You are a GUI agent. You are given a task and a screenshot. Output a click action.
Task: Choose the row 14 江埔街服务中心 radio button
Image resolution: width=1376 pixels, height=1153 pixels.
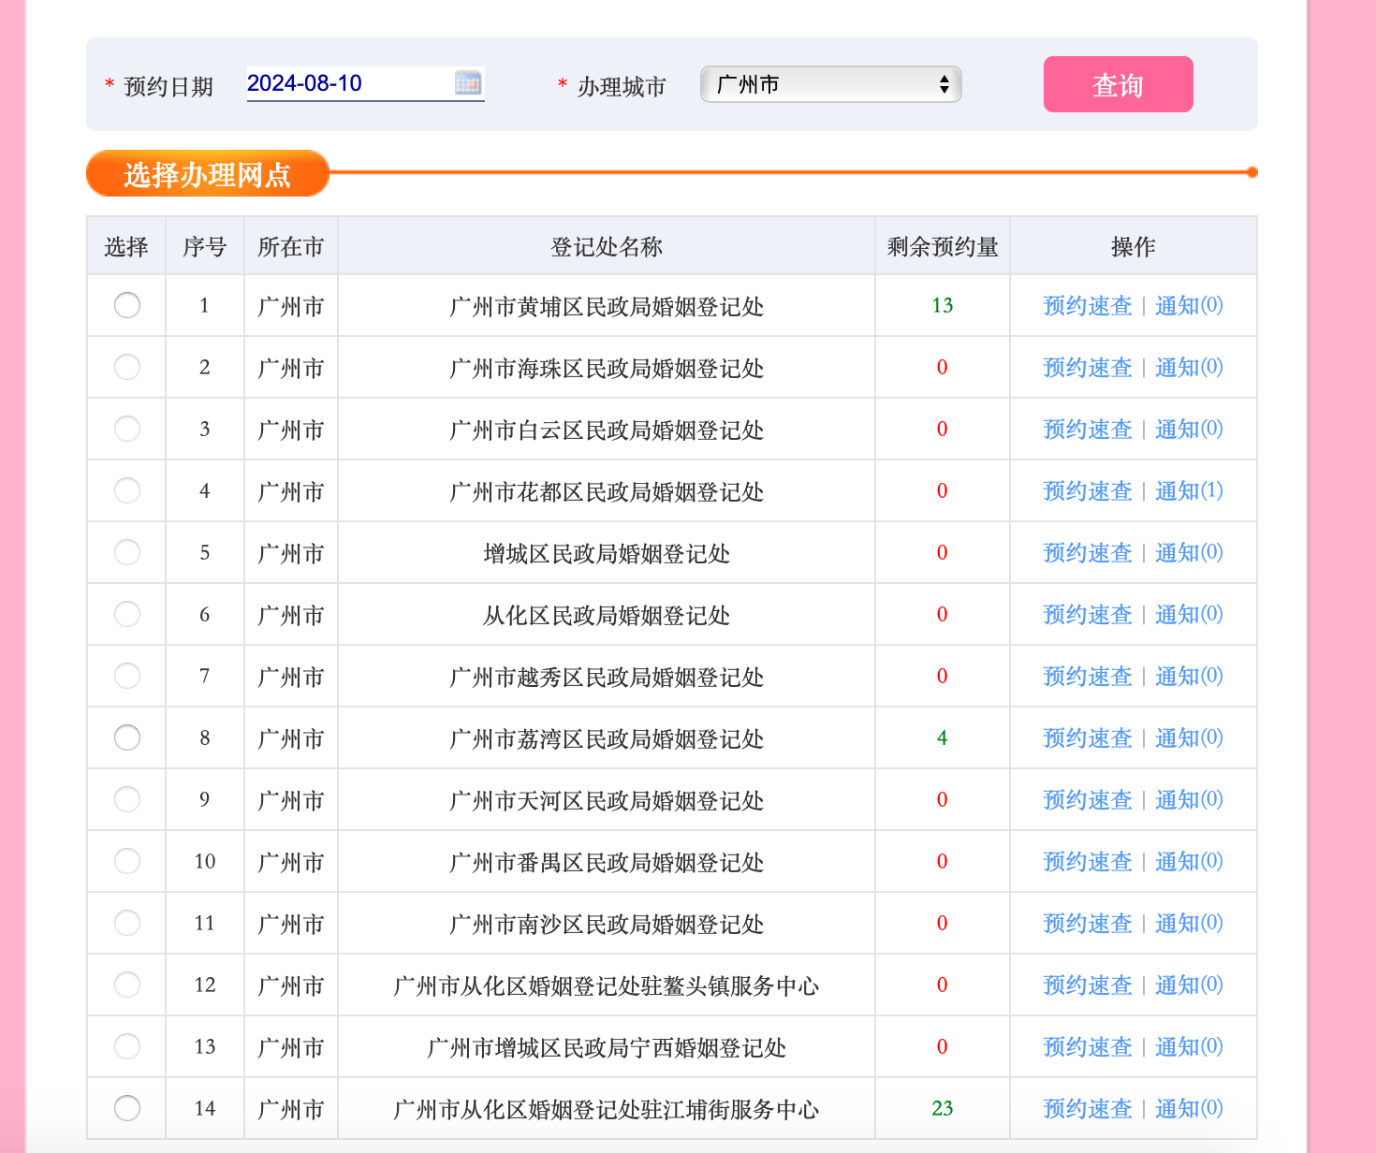(x=127, y=1108)
